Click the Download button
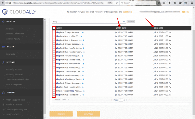Image resolution: width=195 pixels, height=119 pixels. pos(88,114)
